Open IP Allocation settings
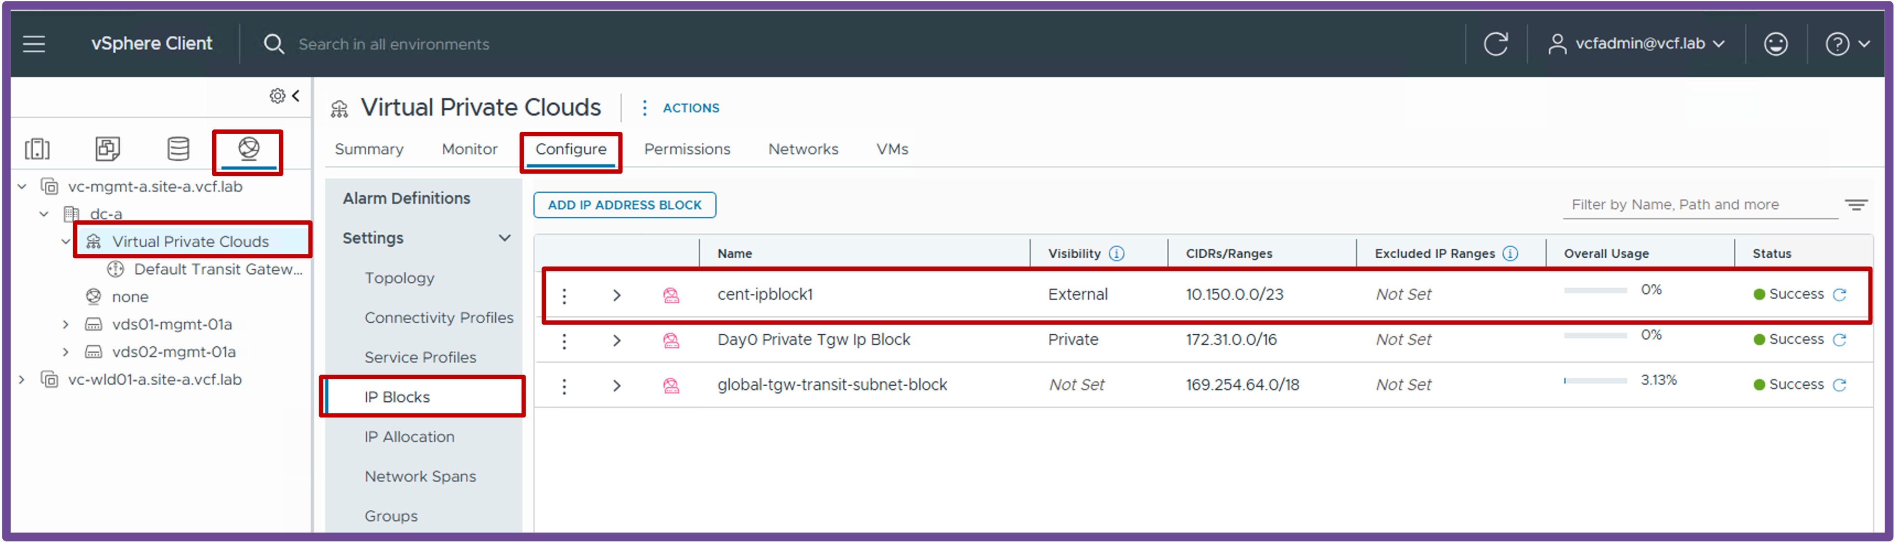The width and height of the screenshot is (1895, 542). point(409,437)
